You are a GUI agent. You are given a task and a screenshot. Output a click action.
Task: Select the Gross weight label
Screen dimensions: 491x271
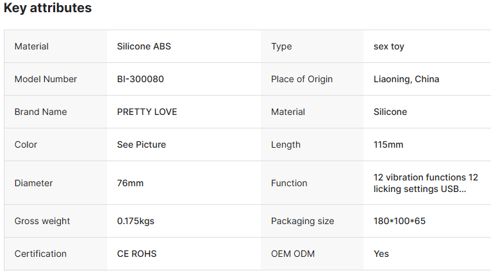[42, 221]
